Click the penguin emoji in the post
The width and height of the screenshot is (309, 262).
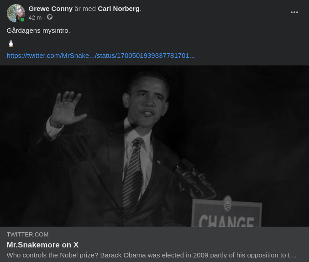[11, 43]
